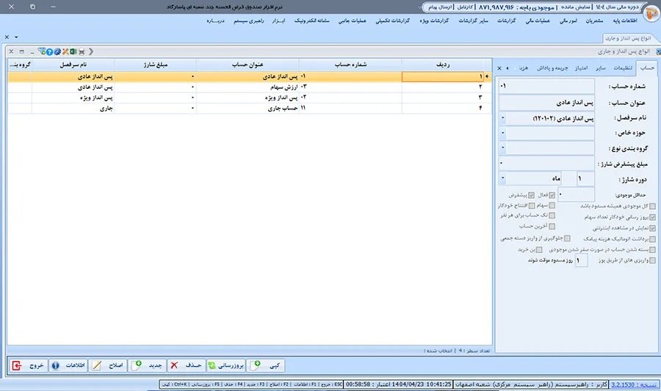
Task: Click نمایش مانده in the title bar
Action: 575,7
